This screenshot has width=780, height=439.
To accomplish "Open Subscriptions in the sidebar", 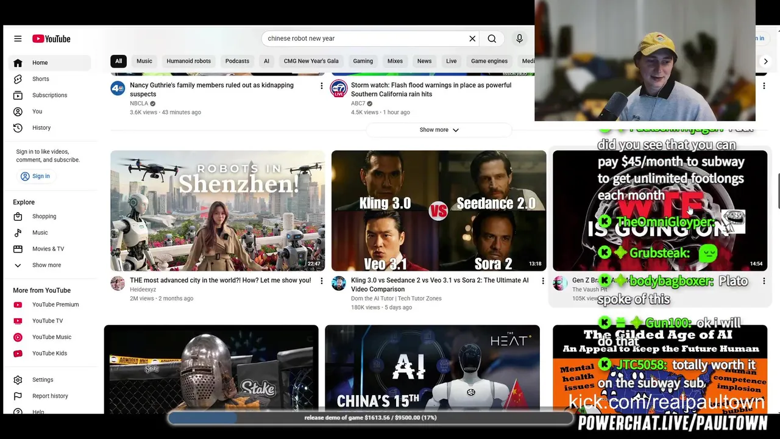I will [49, 95].
